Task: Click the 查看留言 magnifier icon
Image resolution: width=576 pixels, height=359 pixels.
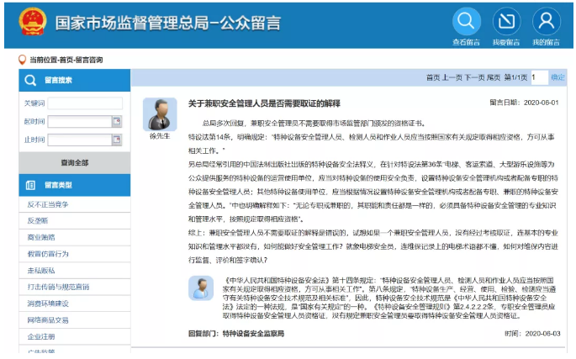Action: [x=466, y=21]
